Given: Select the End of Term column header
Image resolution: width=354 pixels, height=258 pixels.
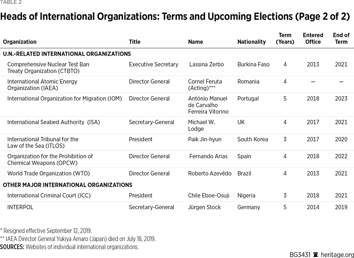Looking at the screenshot, I should (341, 38).
